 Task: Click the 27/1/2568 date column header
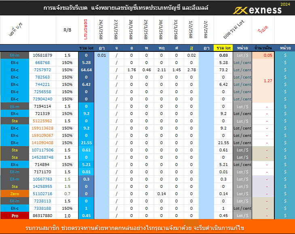pyautogui.click(x=116, y=30)
